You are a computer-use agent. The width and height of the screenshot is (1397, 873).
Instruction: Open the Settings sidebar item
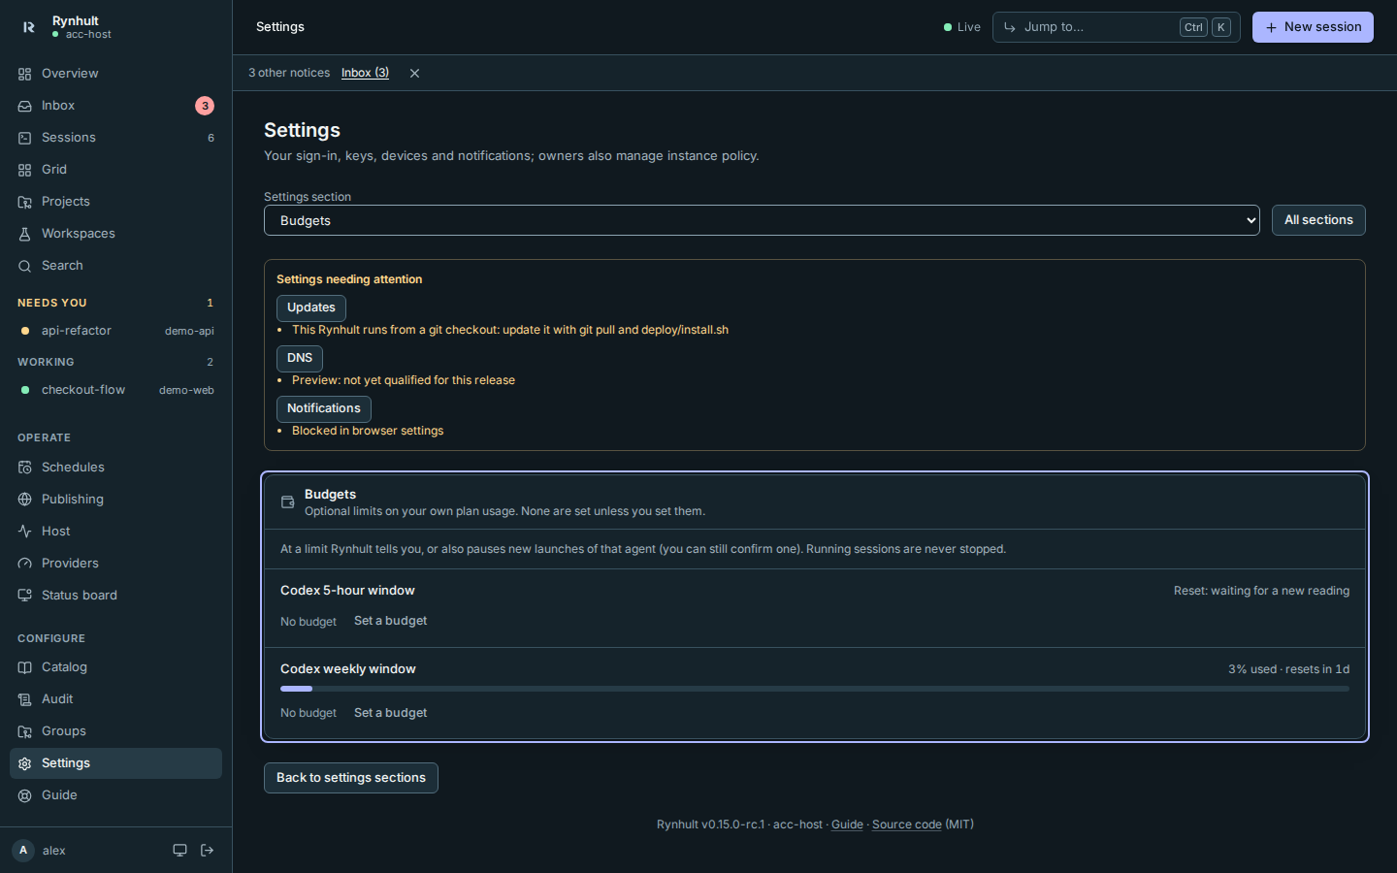pyautogui.click(x=115, y=763)
